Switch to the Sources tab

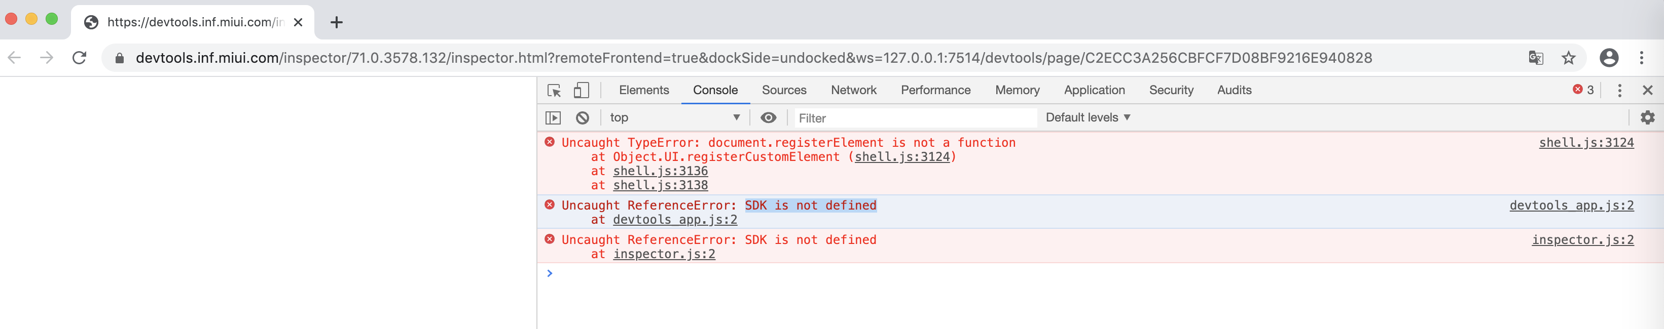tap(783, 90)
